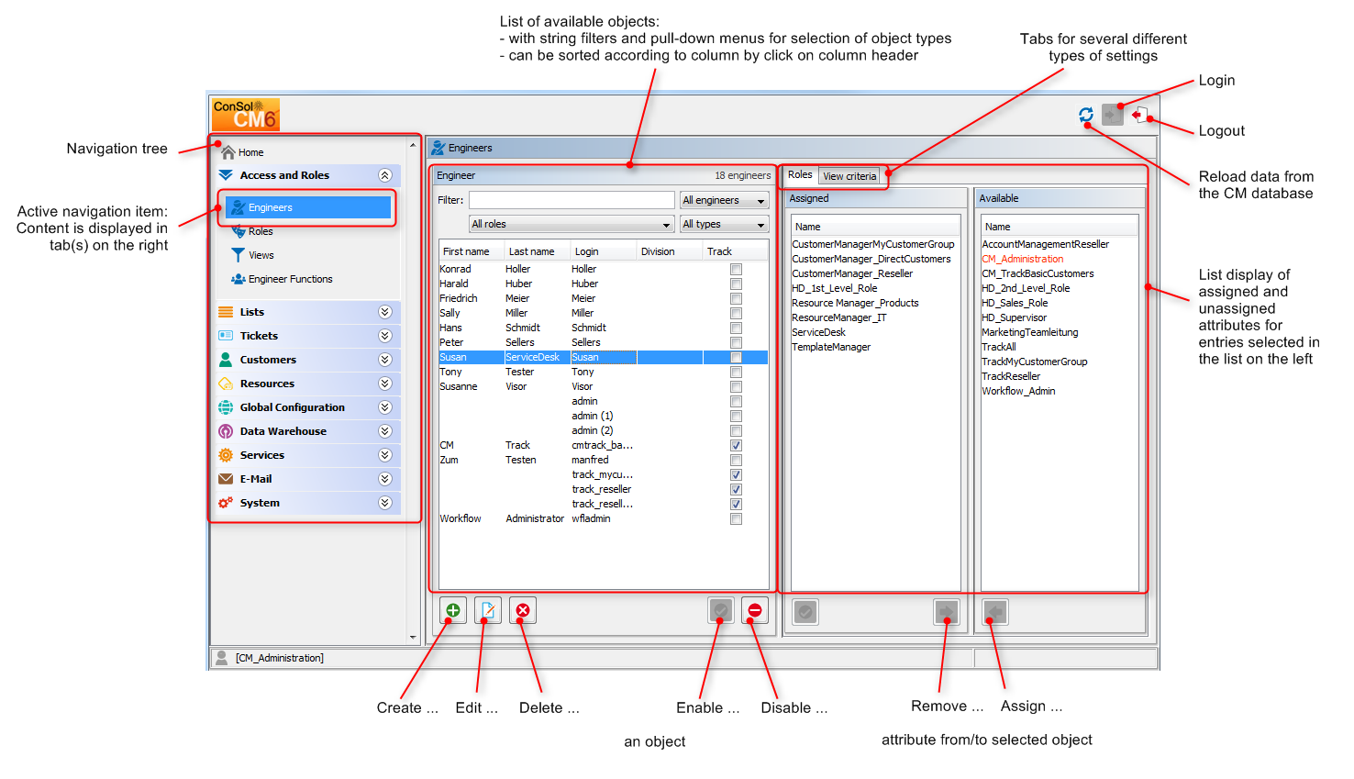This screenshot has height=779, width=1354.
Task: Switch to the View criteria tab
Action: coord(850,175)
